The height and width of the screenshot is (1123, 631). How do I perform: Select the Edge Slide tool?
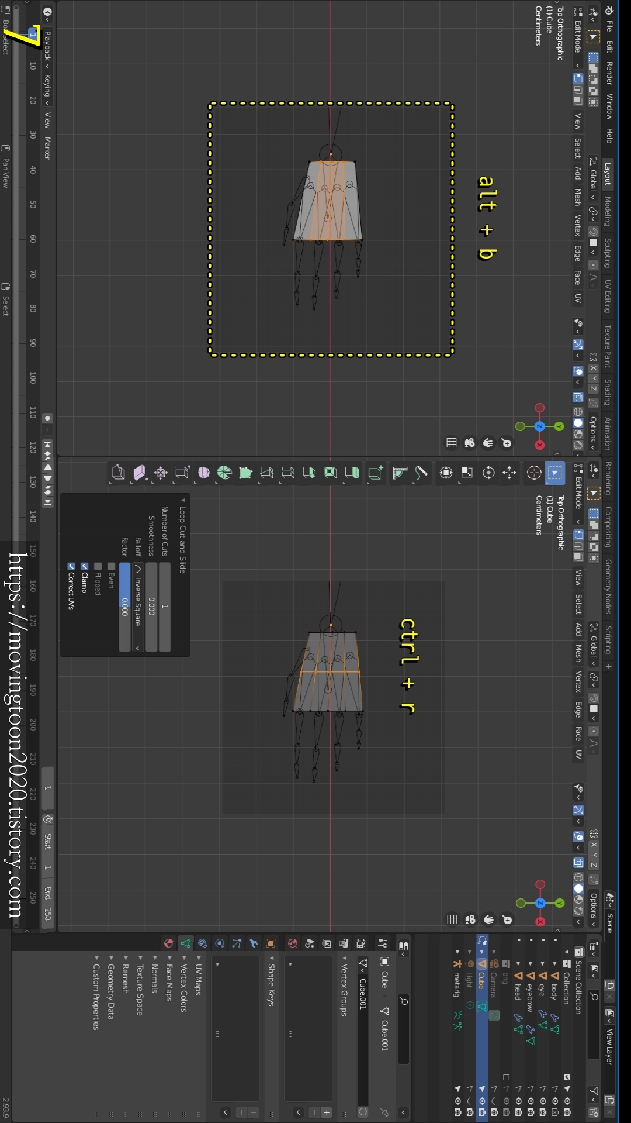[182, 473]
